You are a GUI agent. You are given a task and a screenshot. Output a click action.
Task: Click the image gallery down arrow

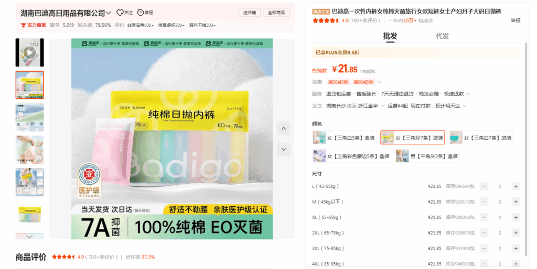[283, 149]
